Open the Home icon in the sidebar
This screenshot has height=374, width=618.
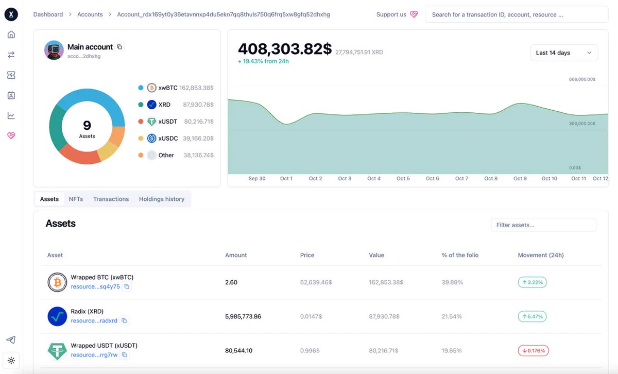point(11,35)
